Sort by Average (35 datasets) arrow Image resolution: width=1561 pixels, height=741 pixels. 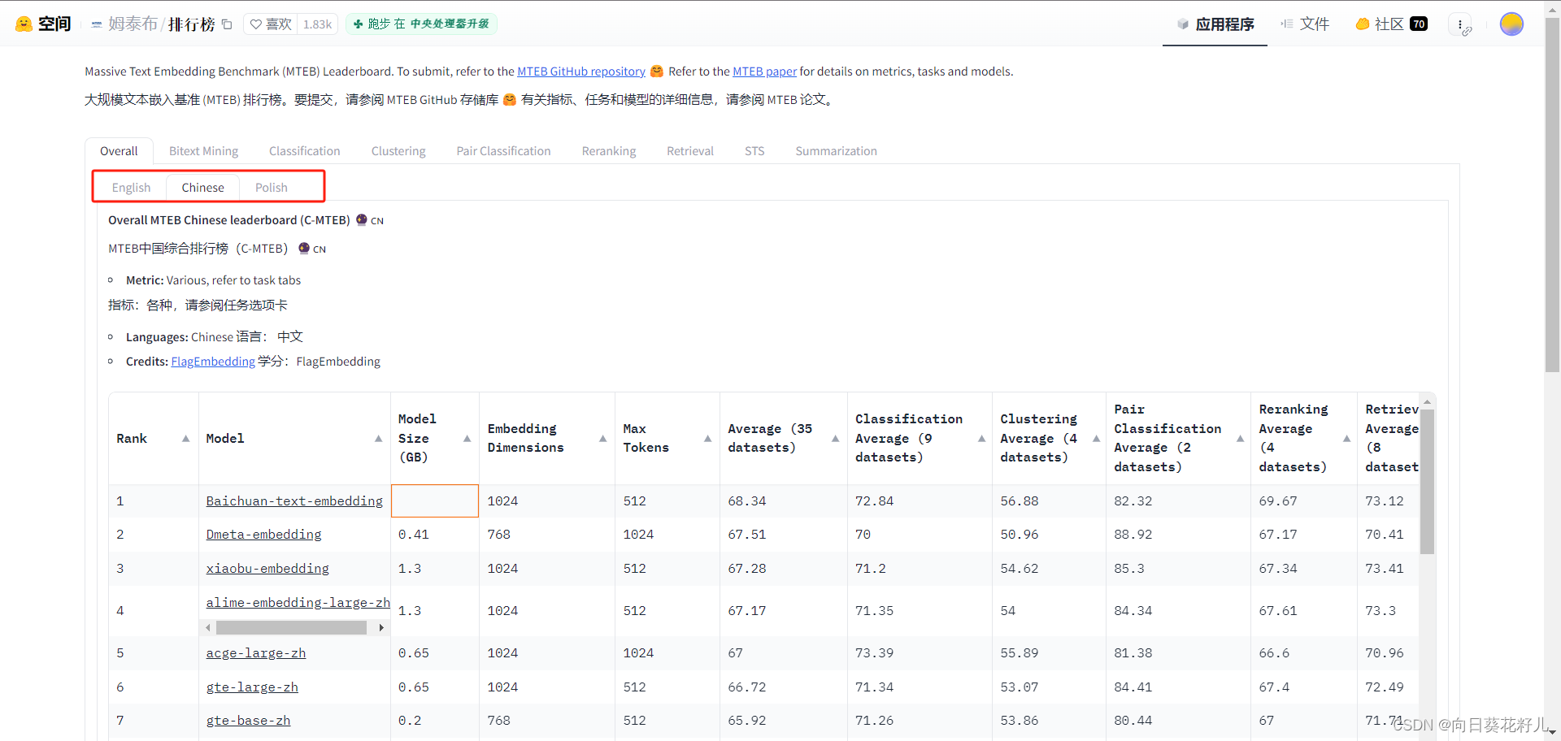tap(835, 439)
